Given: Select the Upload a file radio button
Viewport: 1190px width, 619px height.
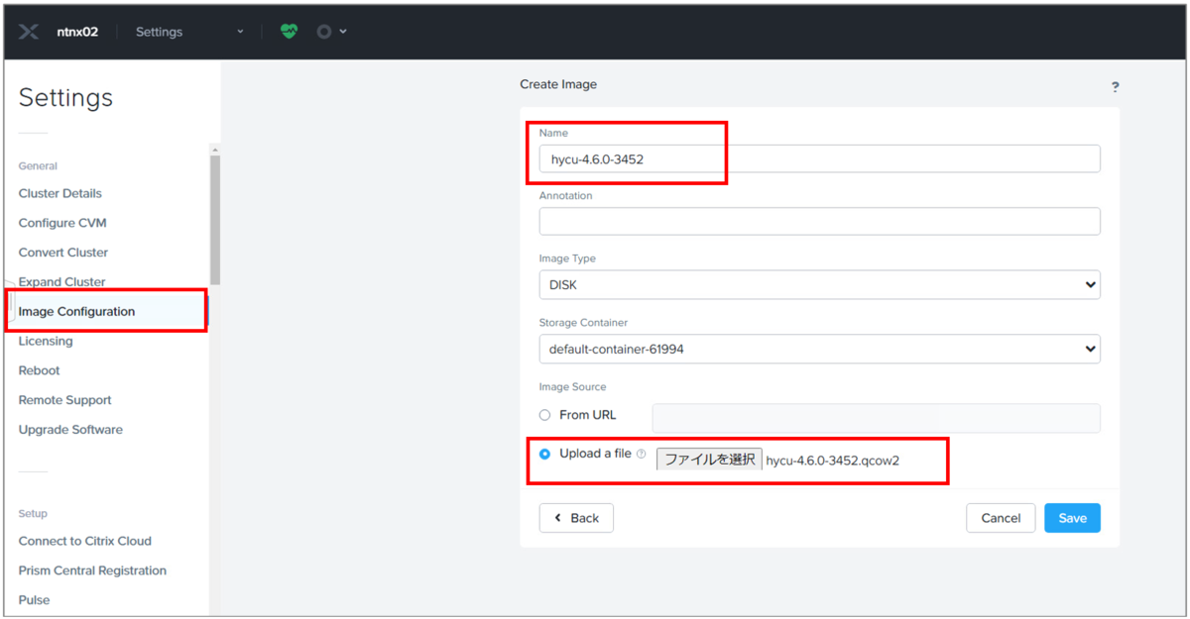Looking at the screenshot, I should (x=544, y=455).
